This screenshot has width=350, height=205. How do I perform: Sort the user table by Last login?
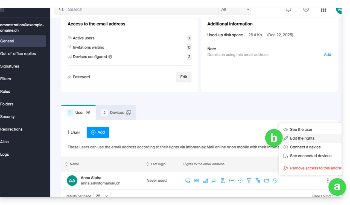(156, 164)
